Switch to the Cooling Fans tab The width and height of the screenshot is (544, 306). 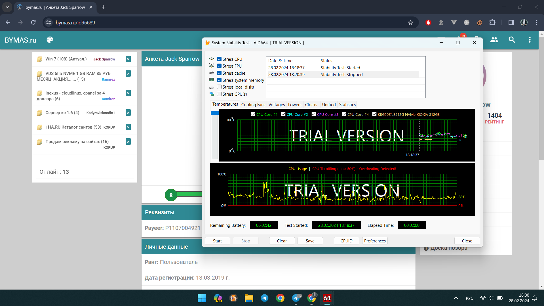tap(253, 105)
